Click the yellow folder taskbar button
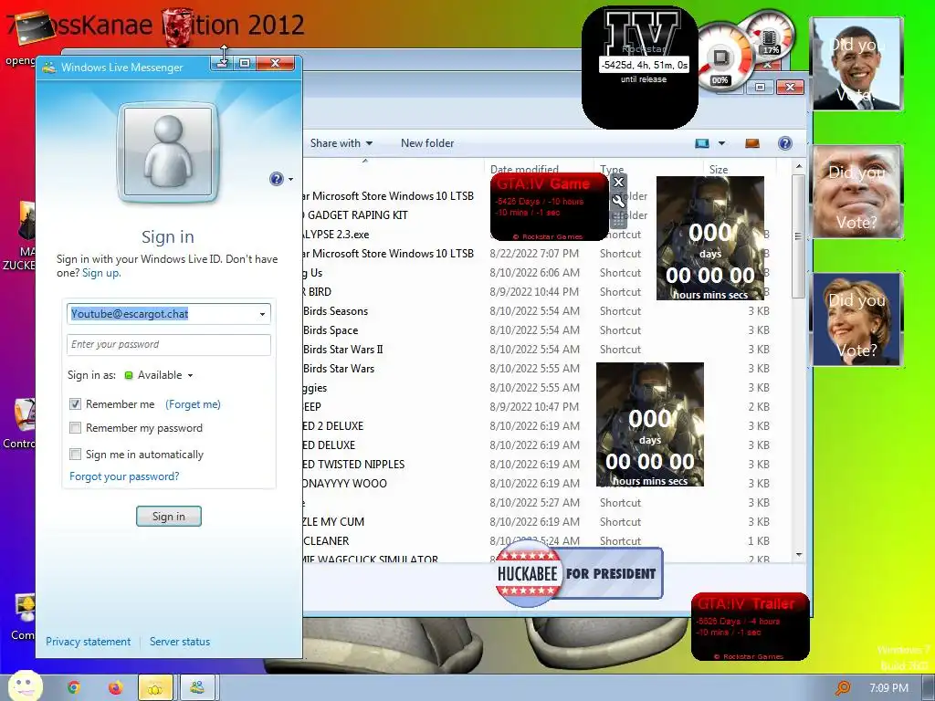 (155, 688)
